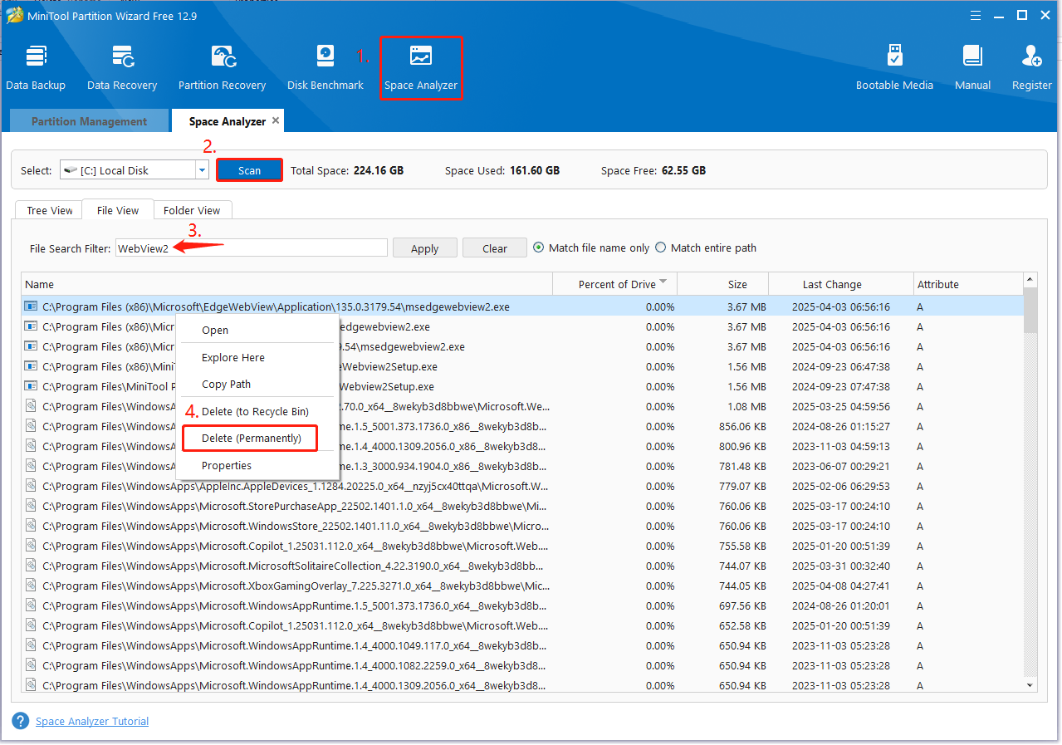The height and width of the screenshot is (745, 1062).
Task: Click the Clear filter button
Action: click(x=495, y=248)
